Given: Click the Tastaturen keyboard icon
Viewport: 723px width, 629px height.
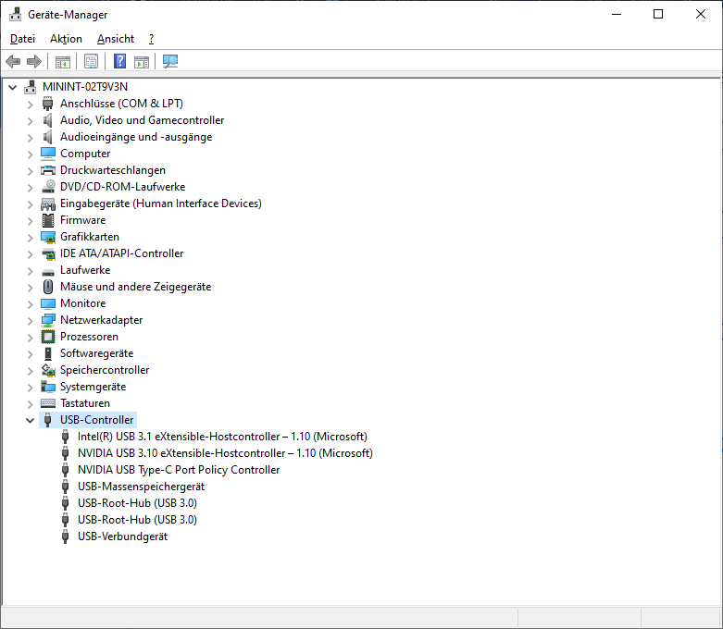Looking at the screenshot, I should pos(48,403).
